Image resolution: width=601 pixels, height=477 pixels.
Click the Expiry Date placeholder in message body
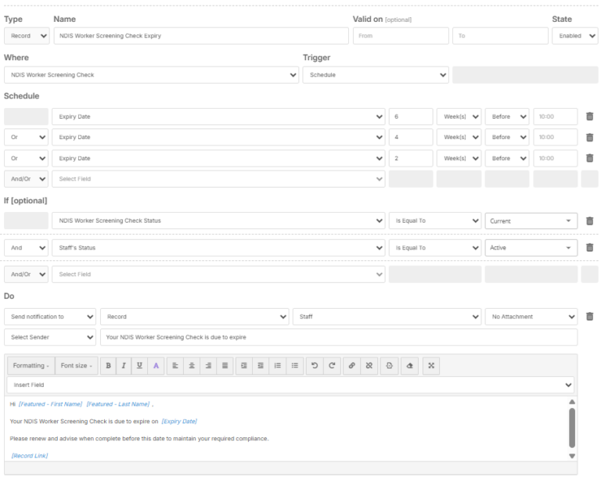[179, 421]
